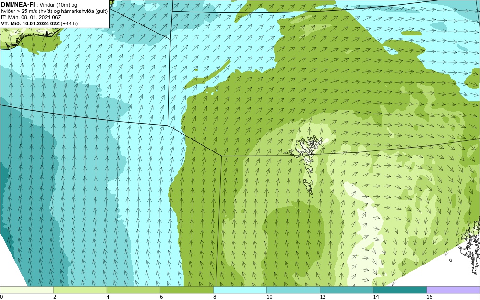Image resolution: width=480 pixels, height=300 pixels.
Task: Click the 12–14 m/s teal legend swatch
Action: click(346, 289)
